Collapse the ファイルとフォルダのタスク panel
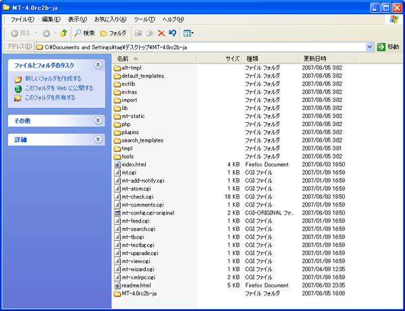405x311 pixels. point(98,65)
